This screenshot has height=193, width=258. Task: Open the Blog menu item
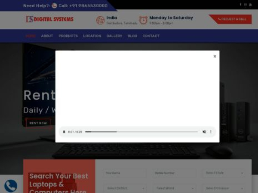(132, 36)
